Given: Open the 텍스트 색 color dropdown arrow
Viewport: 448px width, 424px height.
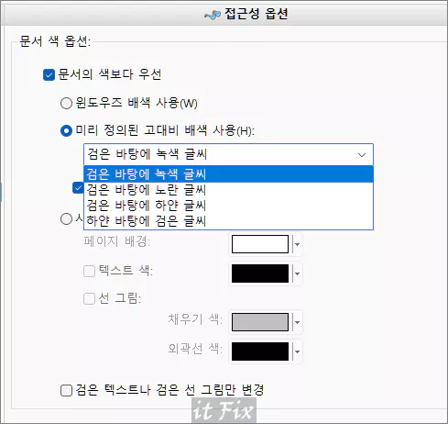Looking at the screenshot, I should [x=297, y=273].
